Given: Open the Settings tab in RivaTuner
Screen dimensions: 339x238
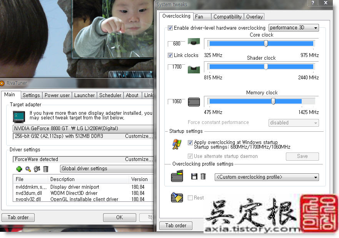Looking at the screenshot, I should pyautogui.click(x=31, y=96).
